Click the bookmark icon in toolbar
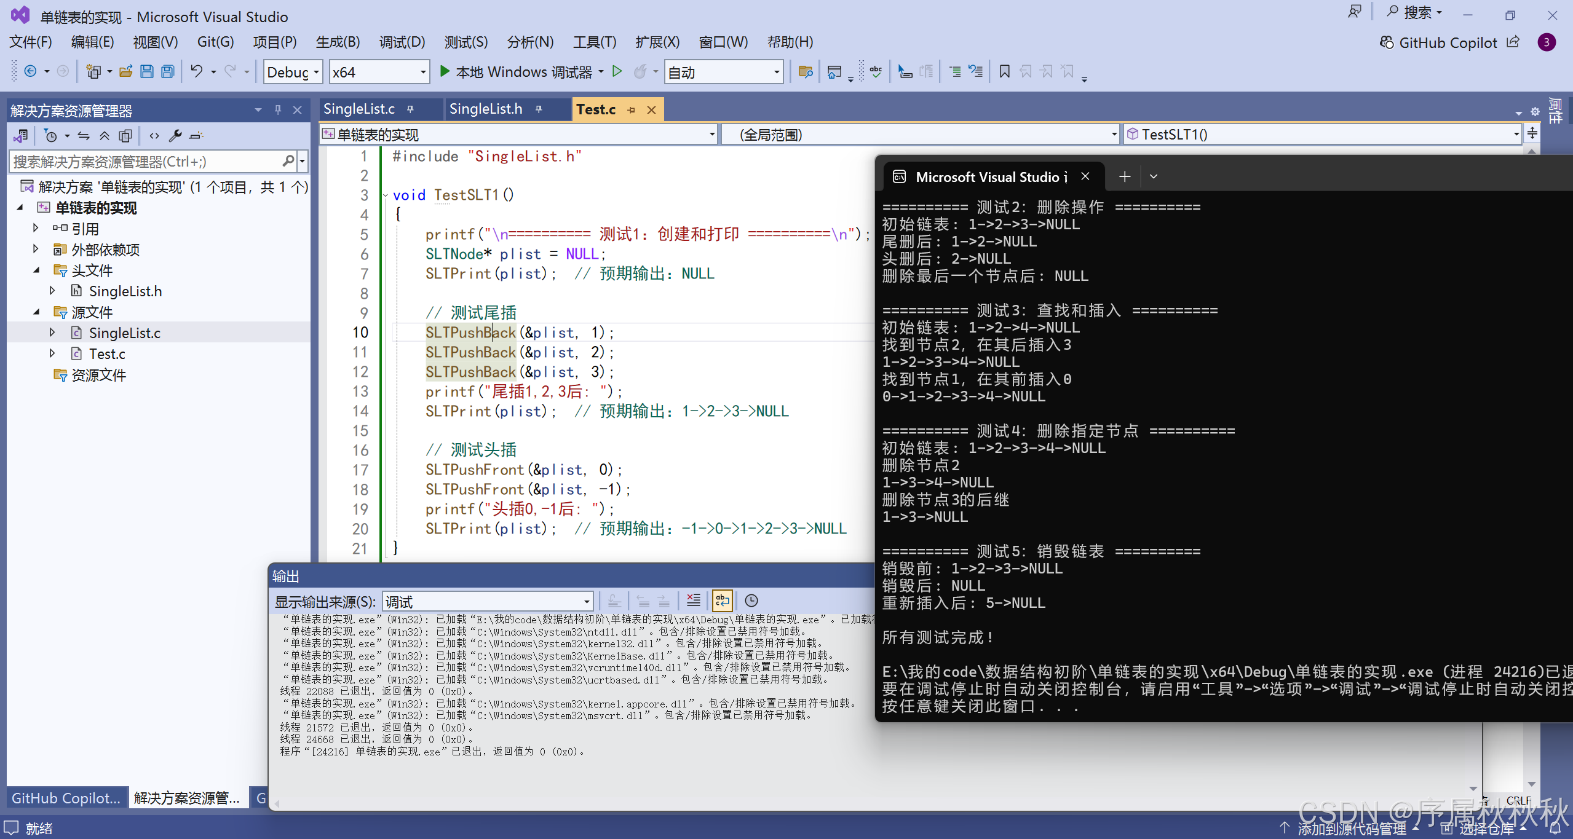1573x839 pixels. 1004,72
